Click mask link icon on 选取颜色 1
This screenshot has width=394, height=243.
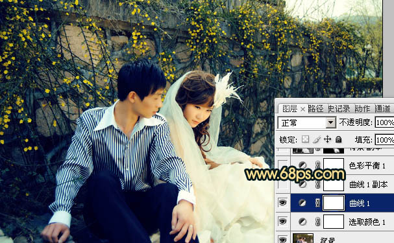point(317,222)
